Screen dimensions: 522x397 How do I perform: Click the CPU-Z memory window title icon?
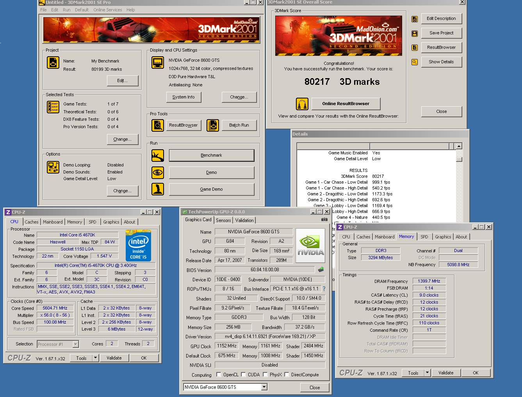click(340, 227)
